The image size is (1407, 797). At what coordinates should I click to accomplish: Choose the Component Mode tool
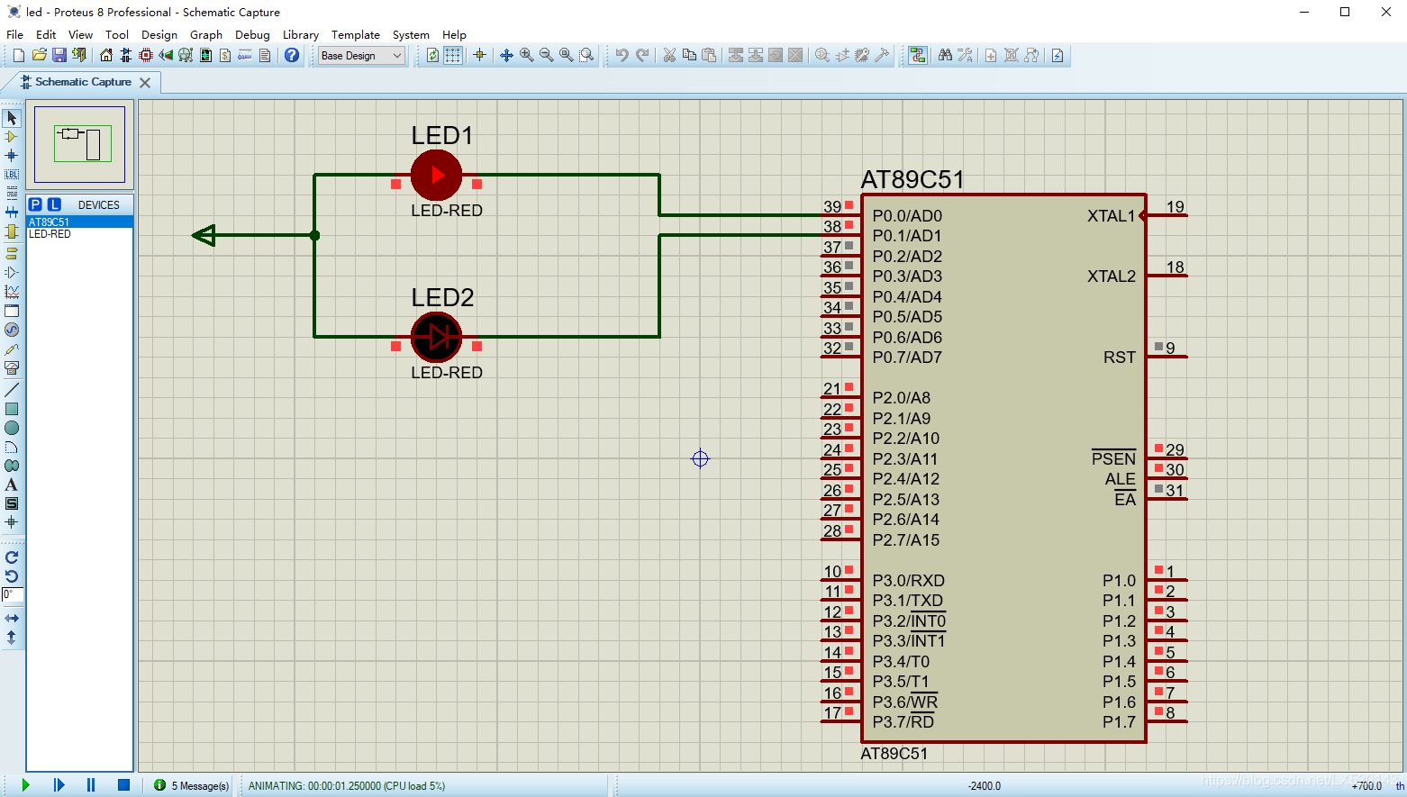coord(12,137)
